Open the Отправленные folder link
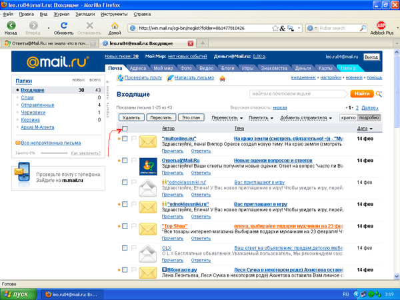 click(x=37, y=105)
